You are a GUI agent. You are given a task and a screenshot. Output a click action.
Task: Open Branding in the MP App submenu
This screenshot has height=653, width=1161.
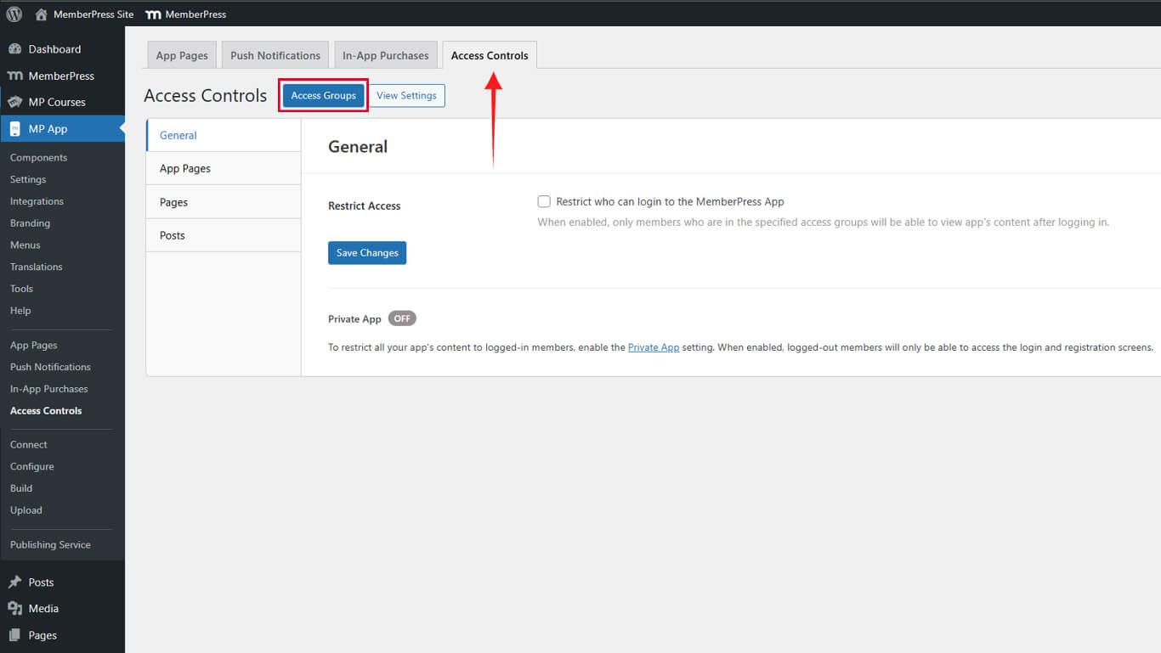click(30, 223)
